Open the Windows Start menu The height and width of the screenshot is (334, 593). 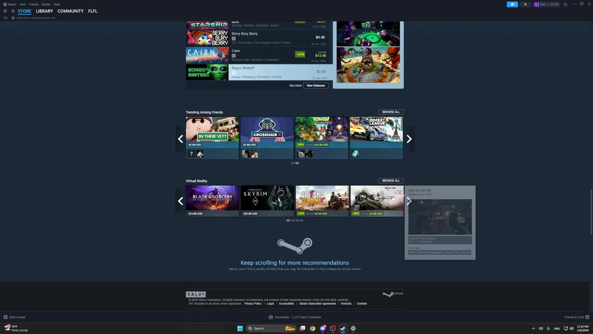(x=240, y=328)
